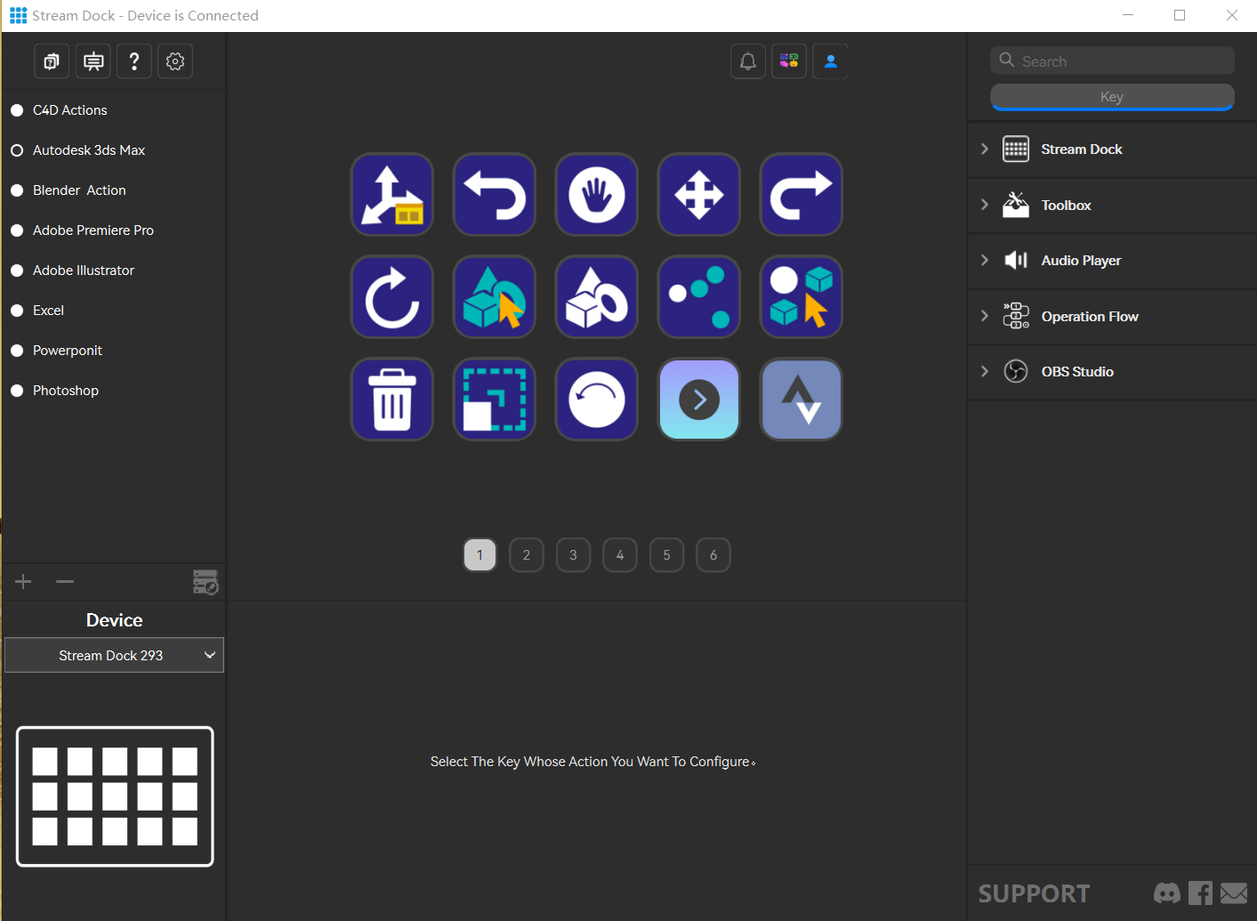
Task: Select the circular rotate arrow key
Action: (392, 297)
